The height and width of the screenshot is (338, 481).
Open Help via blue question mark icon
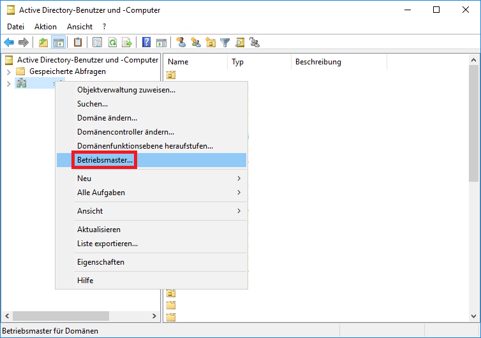[x=147, y=43]
